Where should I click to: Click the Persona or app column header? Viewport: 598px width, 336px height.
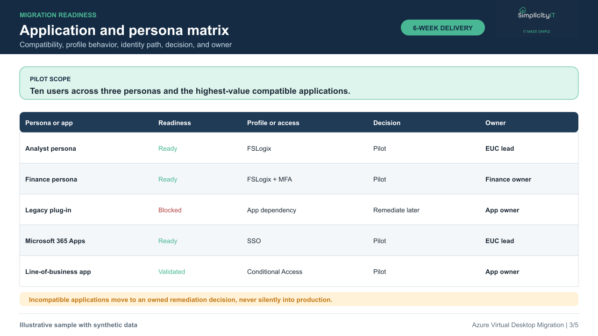pos(49,123)
